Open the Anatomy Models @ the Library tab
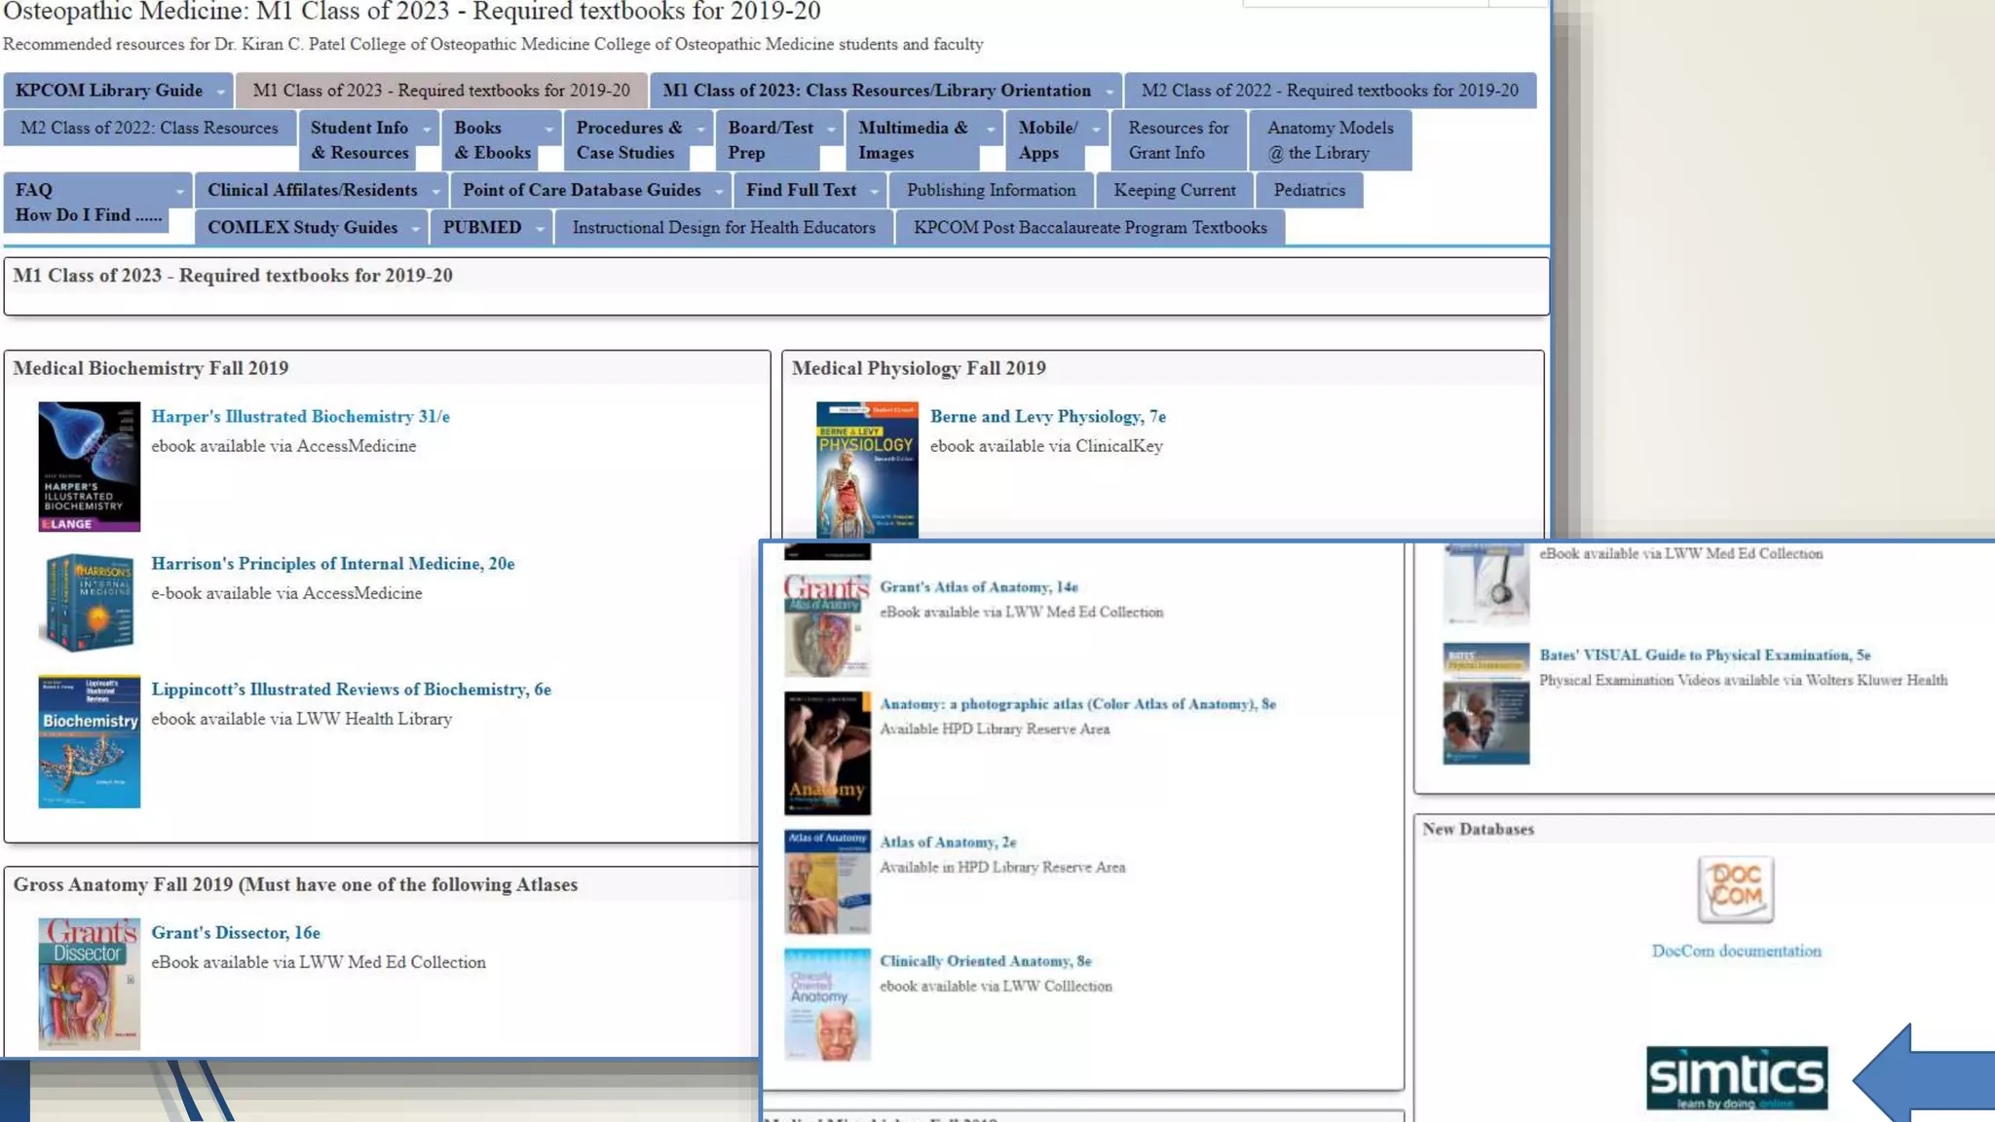Image resolution: width=1995 pixels, height=1122 pixels. pyautogui.click(x=1329, y=140)
